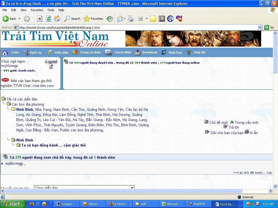
Task: Print the page with the printer icon
Action: [x=131, y=19]
